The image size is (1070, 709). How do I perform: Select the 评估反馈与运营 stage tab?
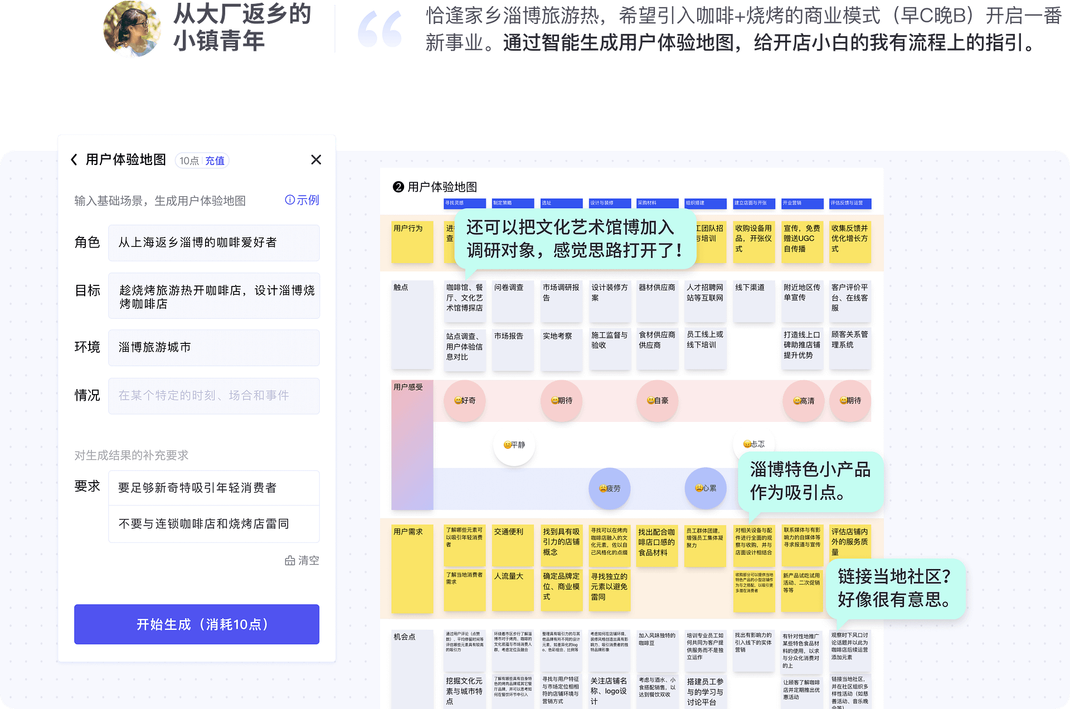850,204
